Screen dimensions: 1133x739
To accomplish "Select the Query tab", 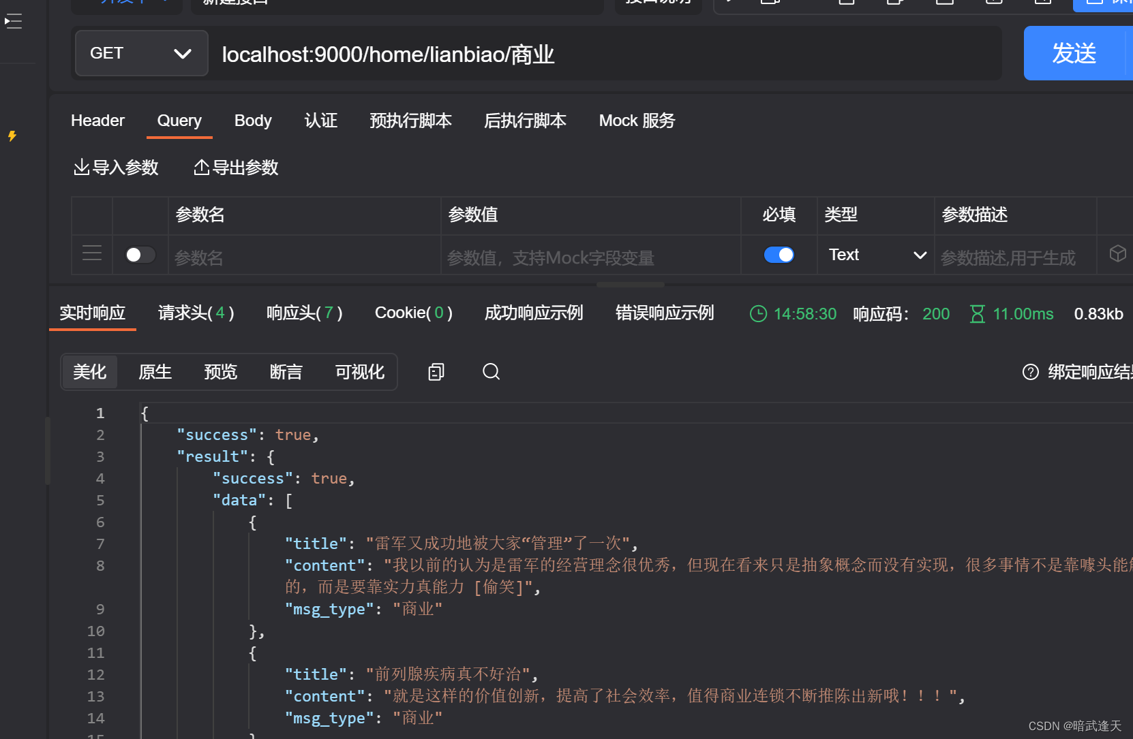I will coord(179,121).
